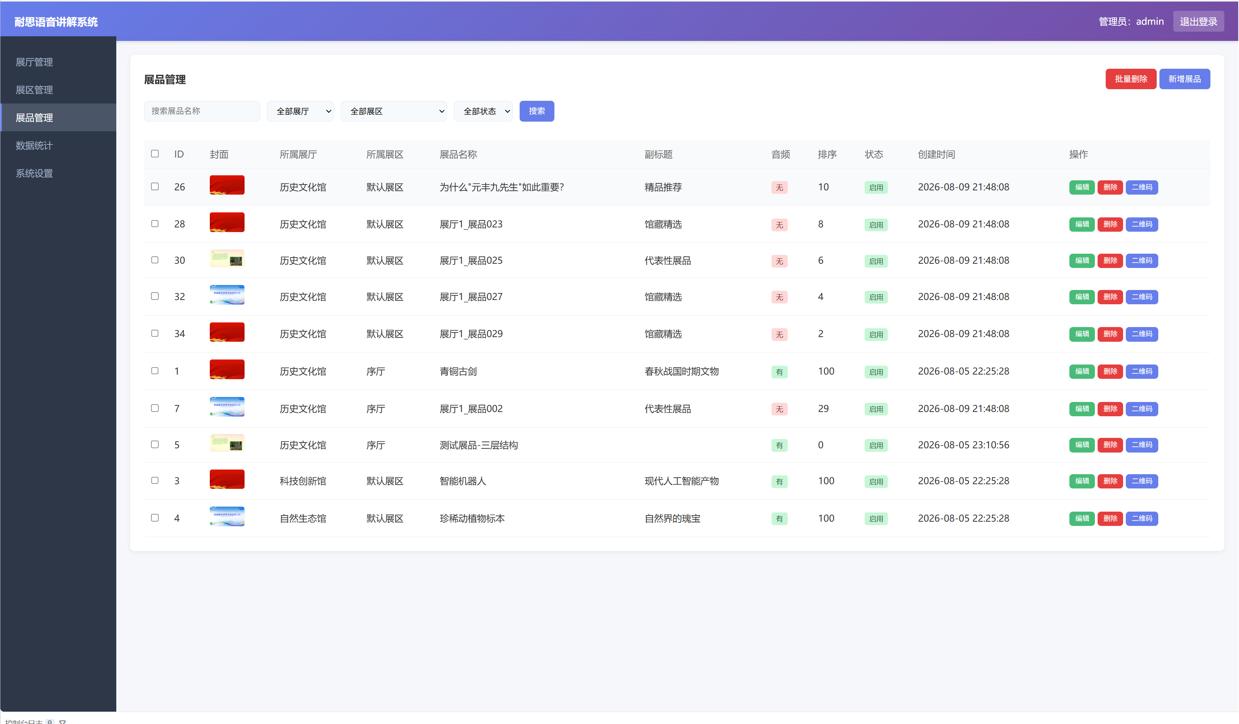Screen dimensions: 1239x724
Task: Expand the 全部展厅 dropdown
Action: 300,111
